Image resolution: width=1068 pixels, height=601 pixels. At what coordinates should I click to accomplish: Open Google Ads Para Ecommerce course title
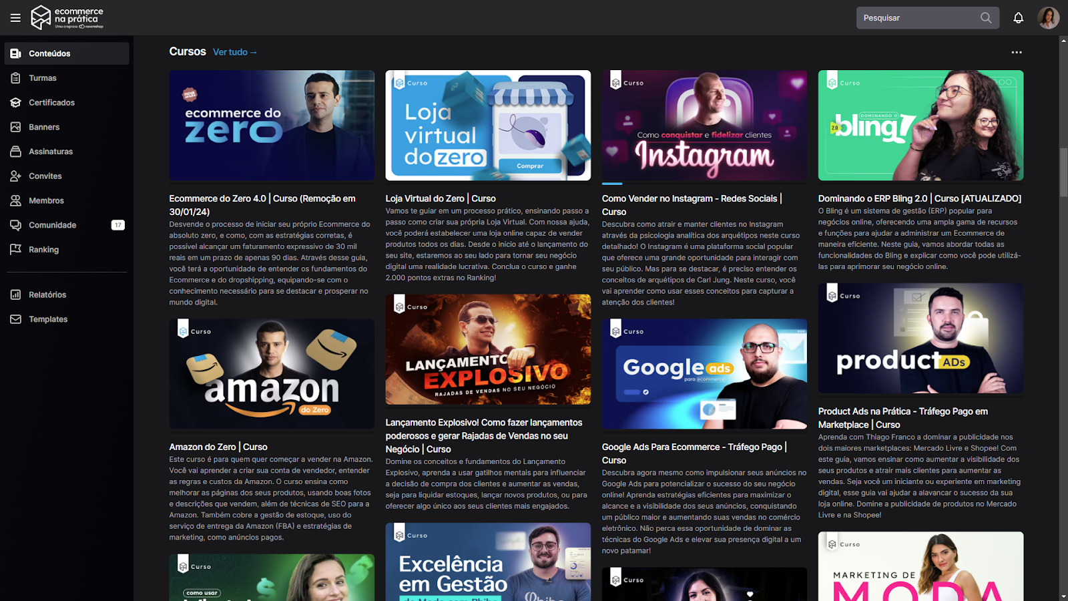click(x=694, y=453)
